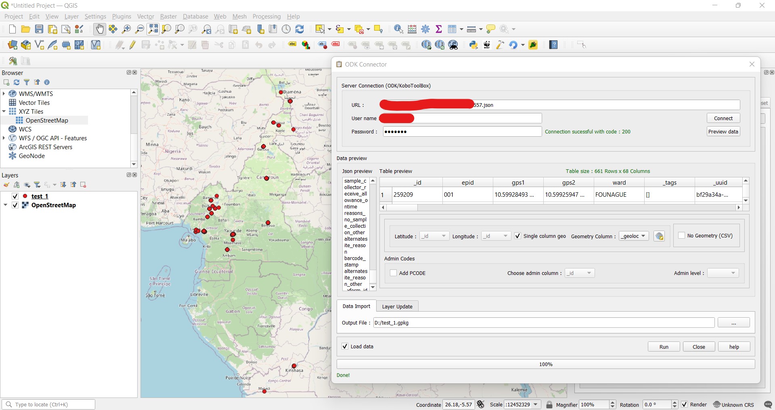Screen dimensions: 775x410
Task: Click the CRS globe icon beside Geometry Column
Action: tap(659, 236)
